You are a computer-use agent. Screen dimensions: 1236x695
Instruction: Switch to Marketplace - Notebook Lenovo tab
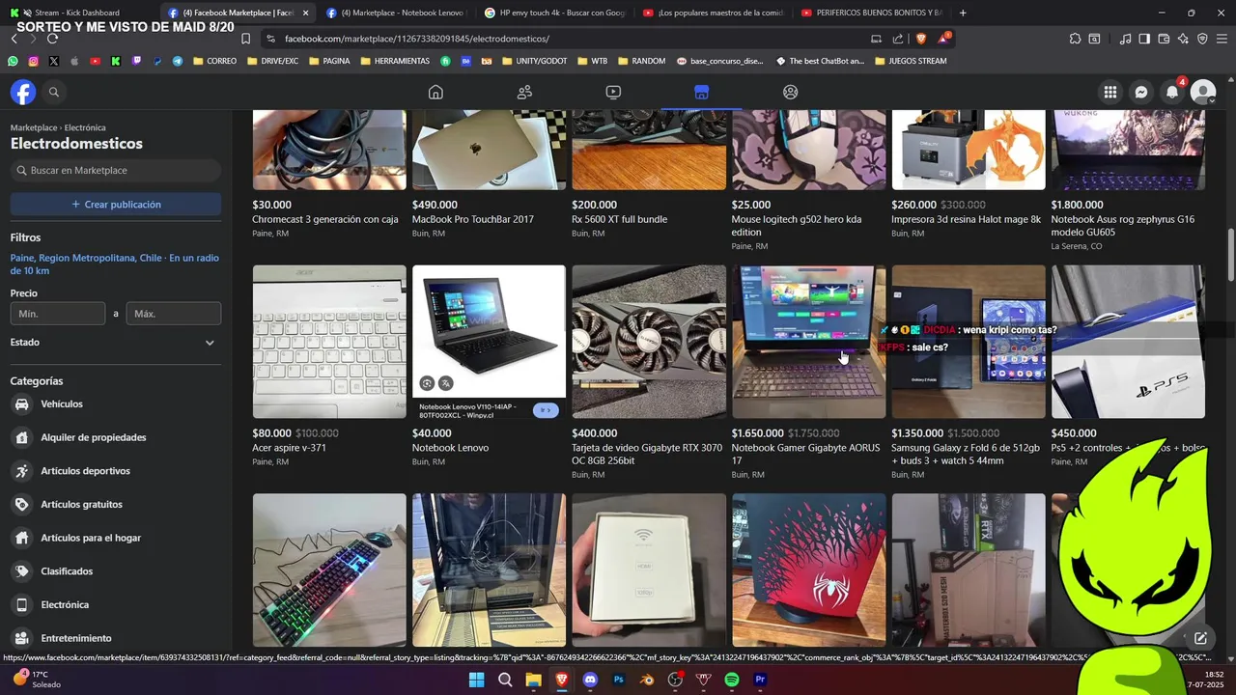pyautogui.click(x=396, y=13)
